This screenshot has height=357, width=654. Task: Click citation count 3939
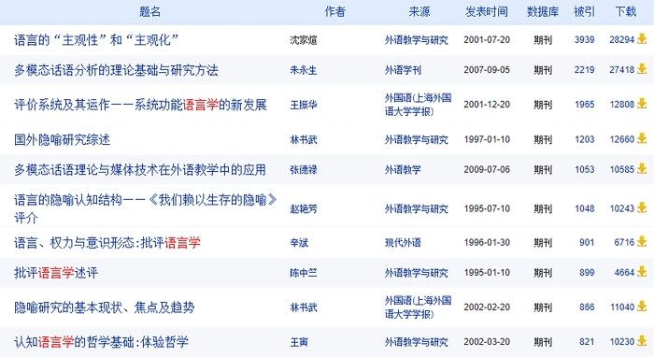584,39
